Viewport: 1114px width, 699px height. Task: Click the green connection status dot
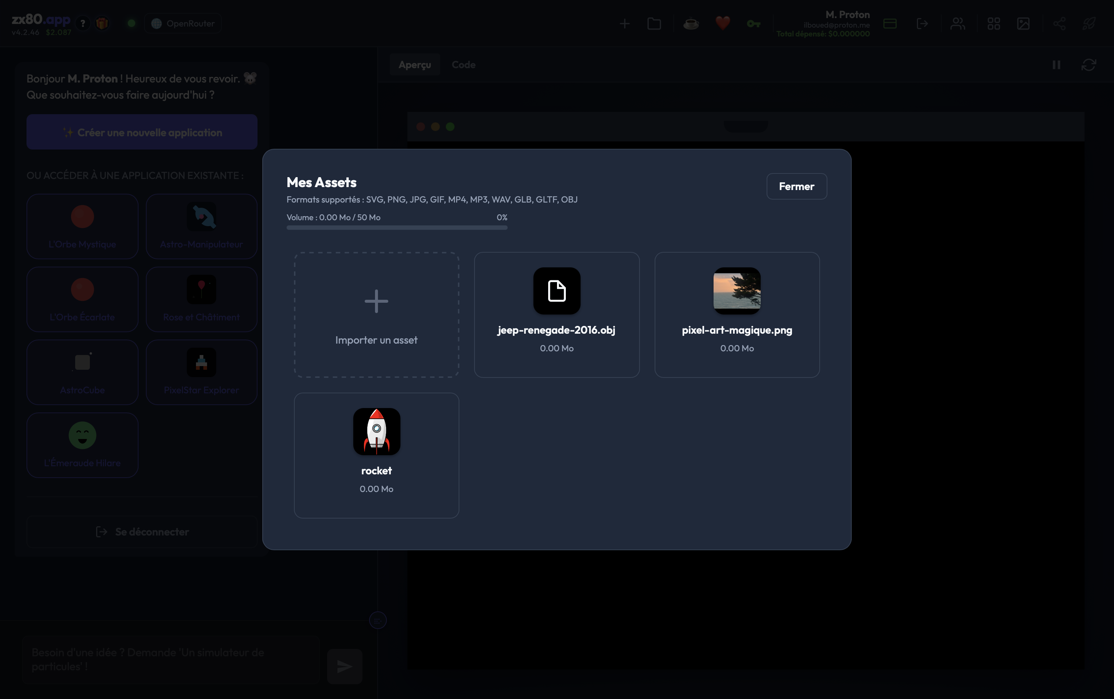(132, 23)
